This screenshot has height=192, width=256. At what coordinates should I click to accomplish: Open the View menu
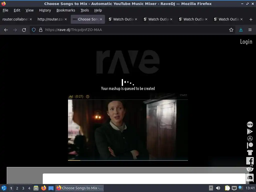point(29,10)
